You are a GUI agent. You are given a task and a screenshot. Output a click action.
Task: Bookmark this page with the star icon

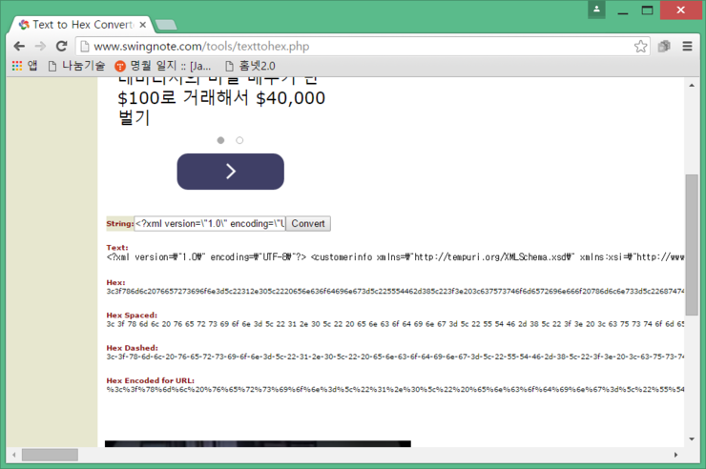641,46
